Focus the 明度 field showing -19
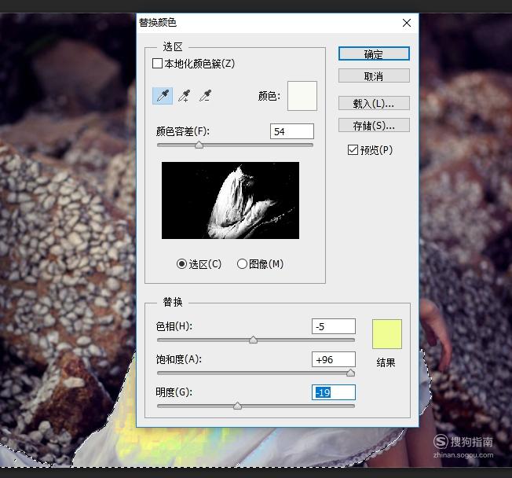This screenshot has height=478, width=512. [334, 392]
